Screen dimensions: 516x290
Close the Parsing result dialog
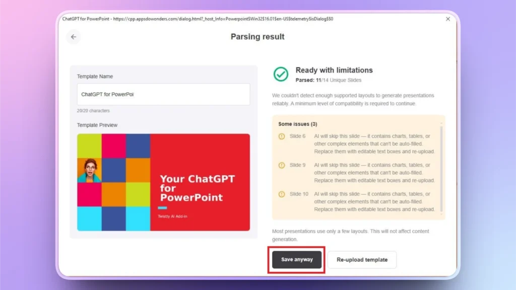pyautogui.click(x=447, y=19)
